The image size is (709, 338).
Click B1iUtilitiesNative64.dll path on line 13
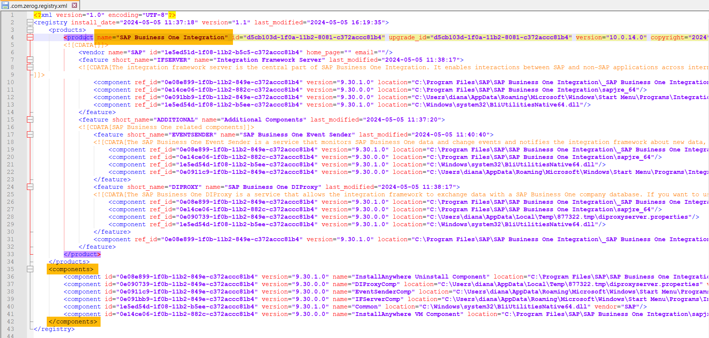pos(497,105)
